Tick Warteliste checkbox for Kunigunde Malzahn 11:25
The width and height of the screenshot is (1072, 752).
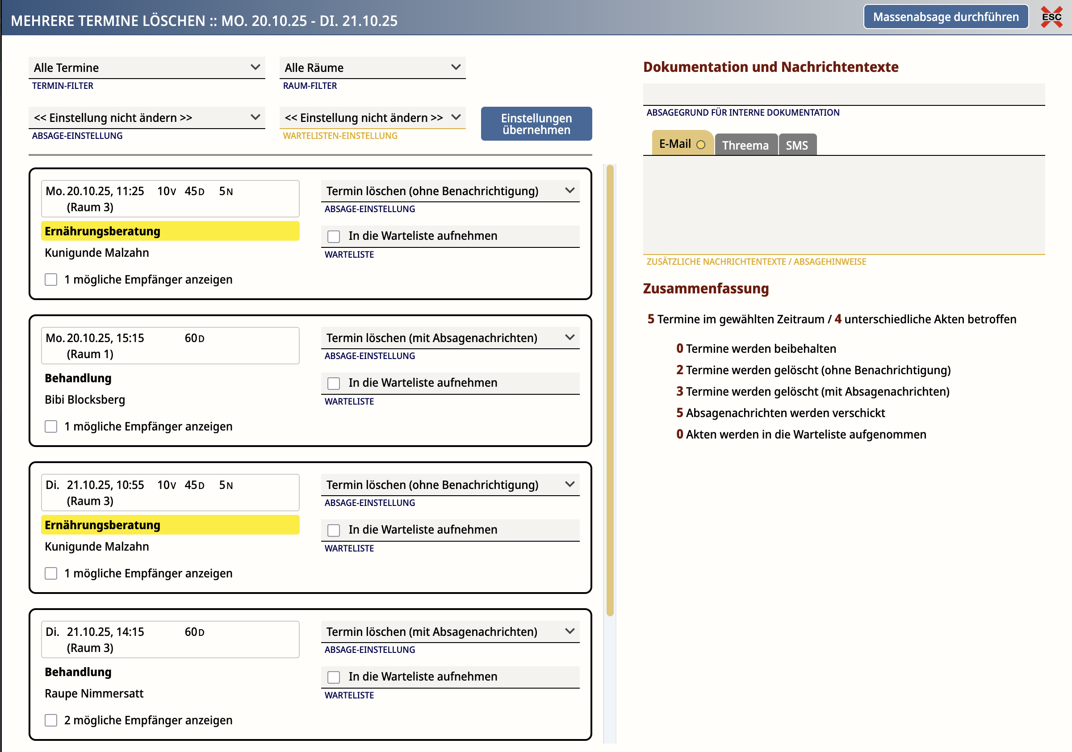point(333,236)
